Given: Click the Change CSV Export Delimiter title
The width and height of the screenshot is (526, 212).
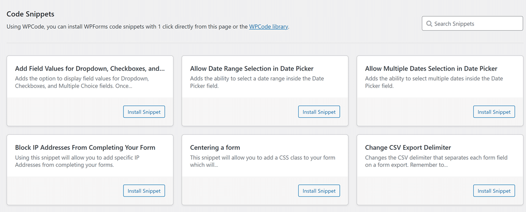Looking at the screenshot, I should point(408,147).
